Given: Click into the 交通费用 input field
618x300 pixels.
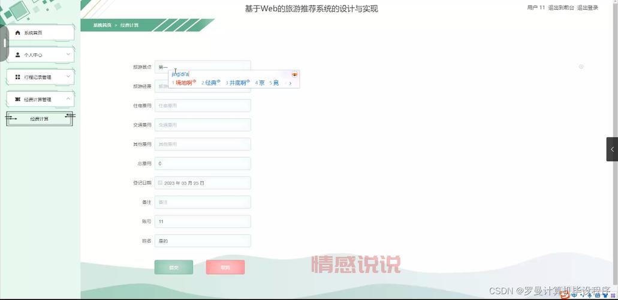Looking at the screenshot, I should (x=203, y=125).
